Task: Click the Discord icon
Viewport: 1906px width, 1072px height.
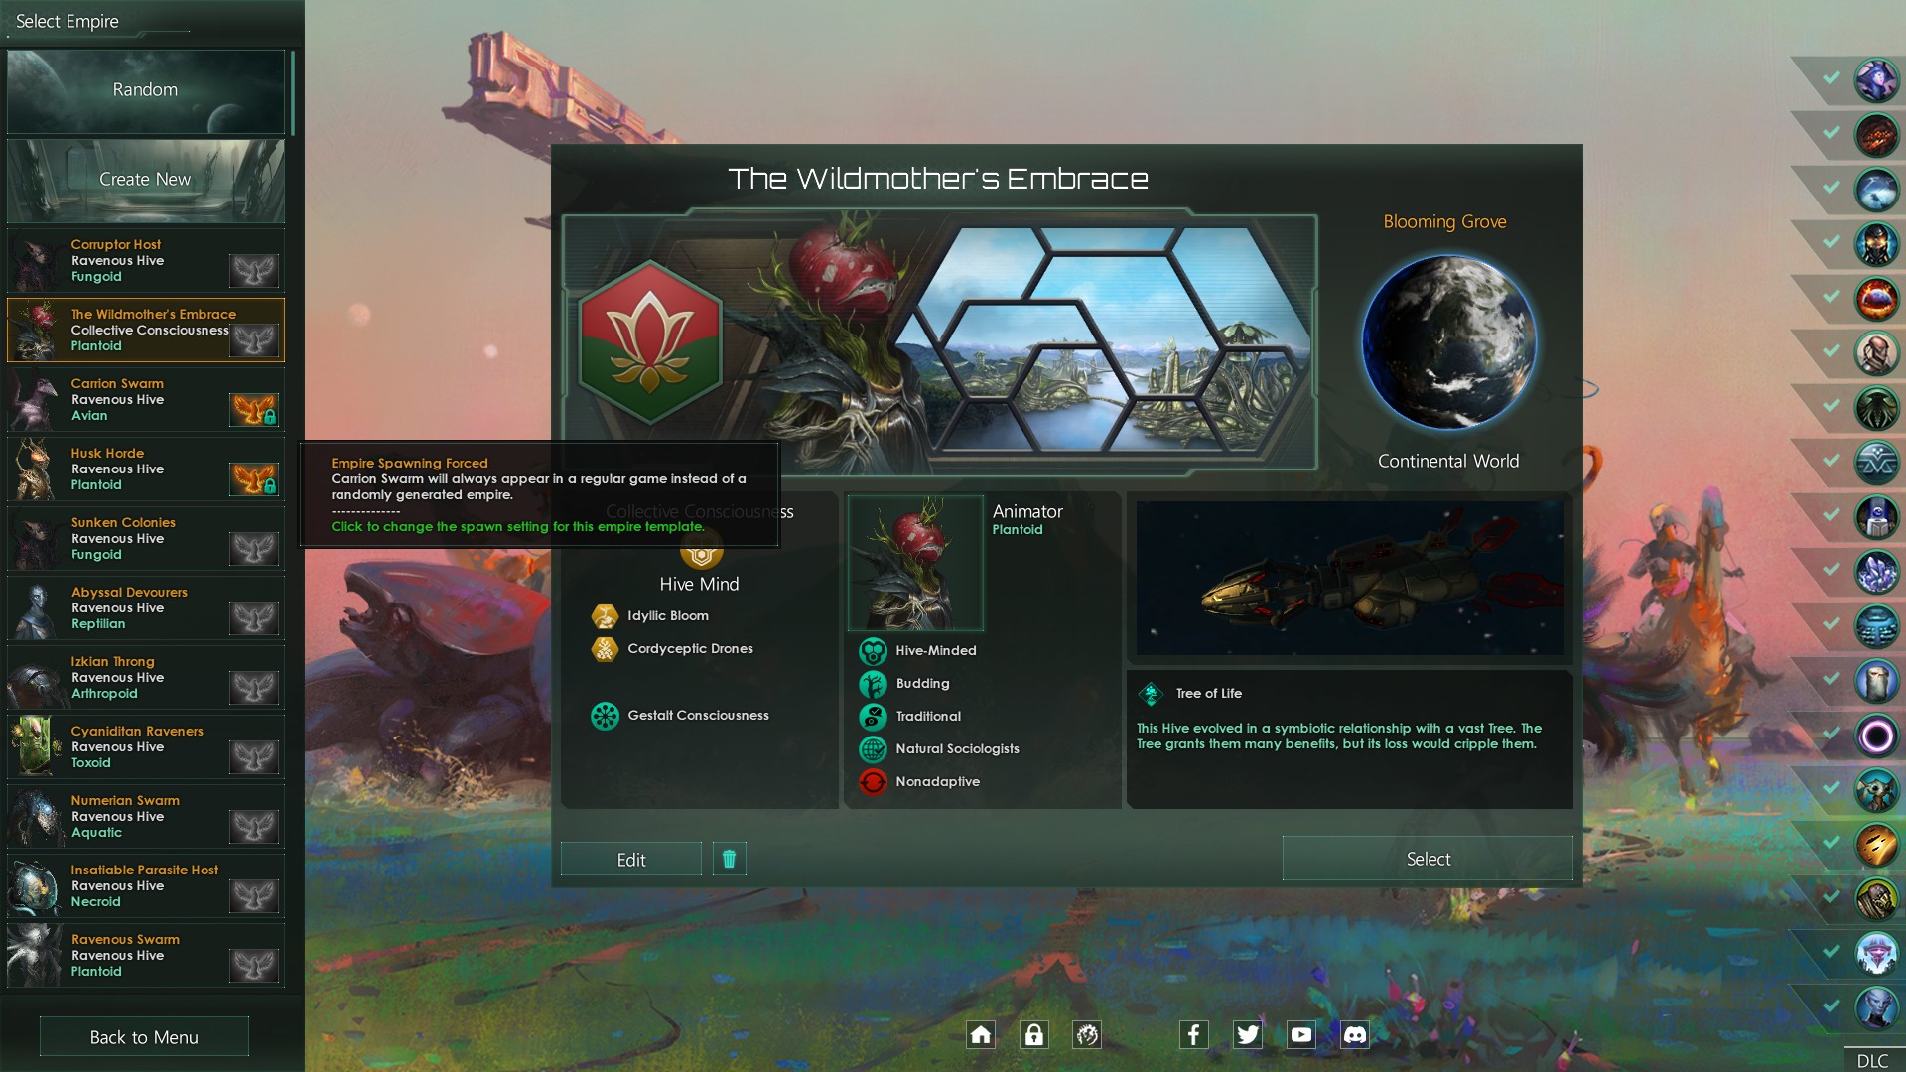Action: (x=1354, y=1035)
